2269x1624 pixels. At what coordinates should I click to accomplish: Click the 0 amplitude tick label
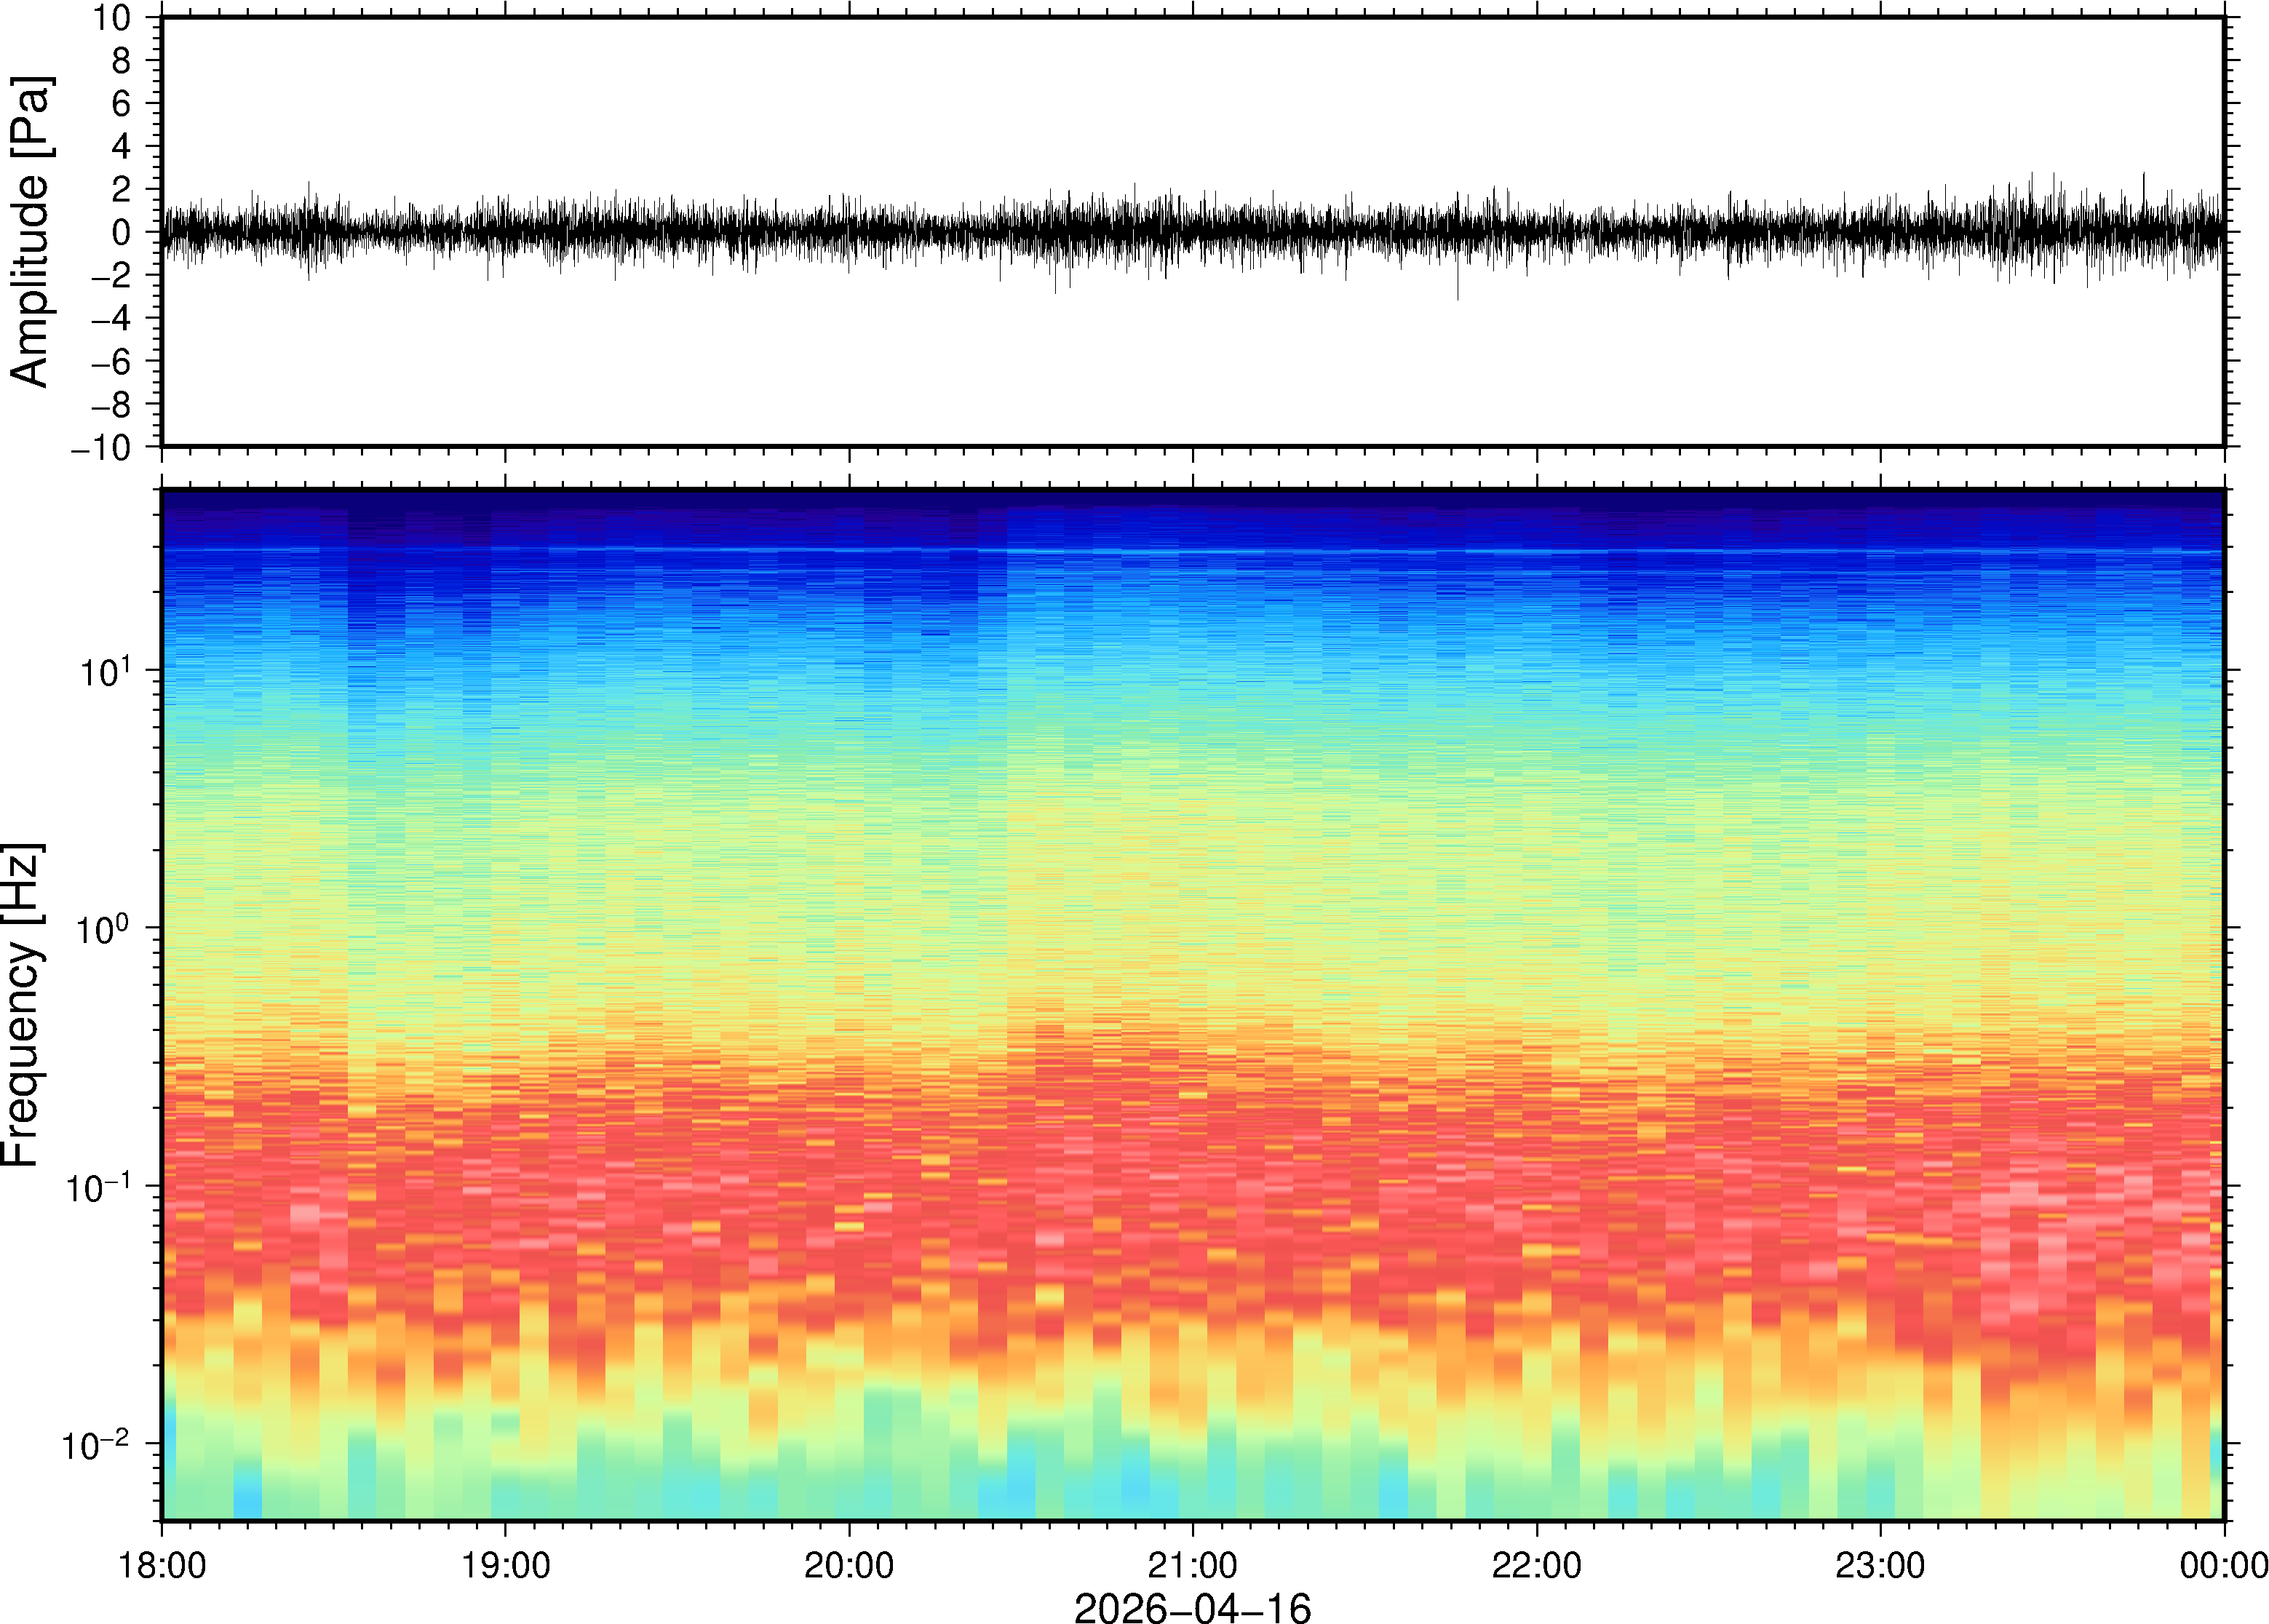pos(122,233)
